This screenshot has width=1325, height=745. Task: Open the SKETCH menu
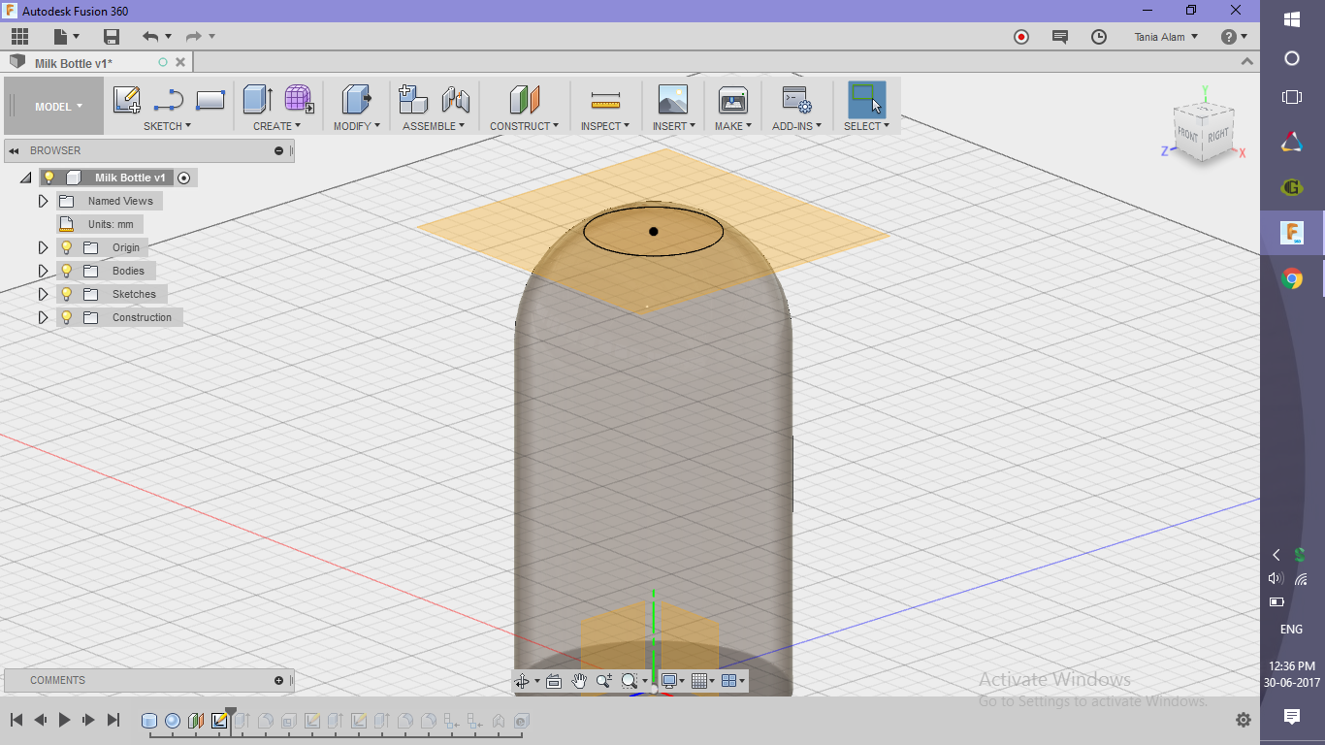(167, 126)
